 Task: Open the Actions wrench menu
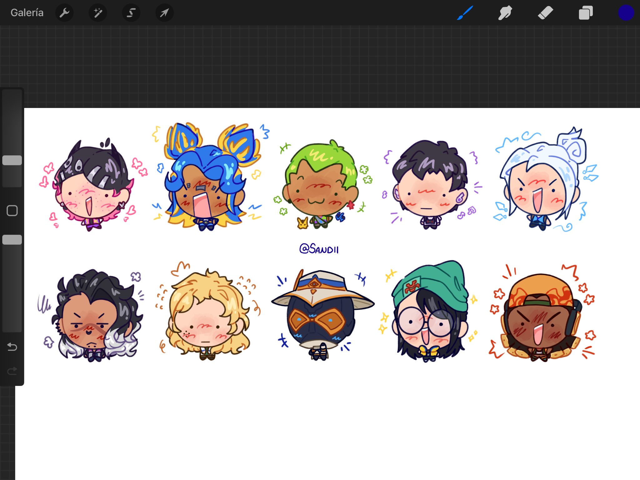coord(64,13)
